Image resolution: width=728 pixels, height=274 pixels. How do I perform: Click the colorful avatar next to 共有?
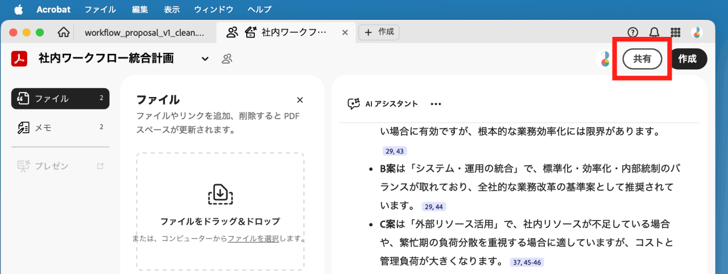605,59
